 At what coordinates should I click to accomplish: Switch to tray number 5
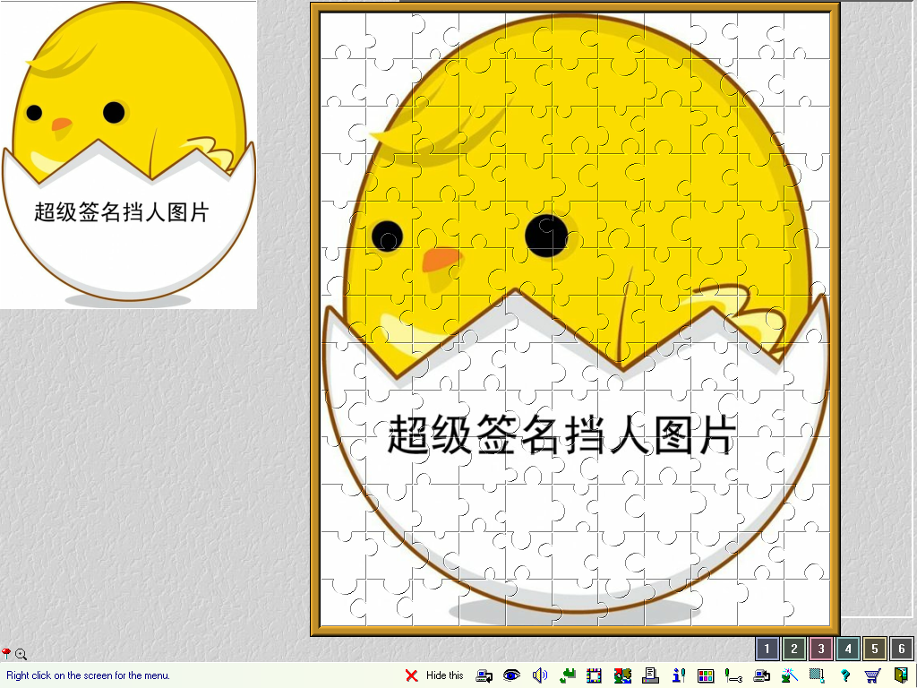(x=875, y=649)
